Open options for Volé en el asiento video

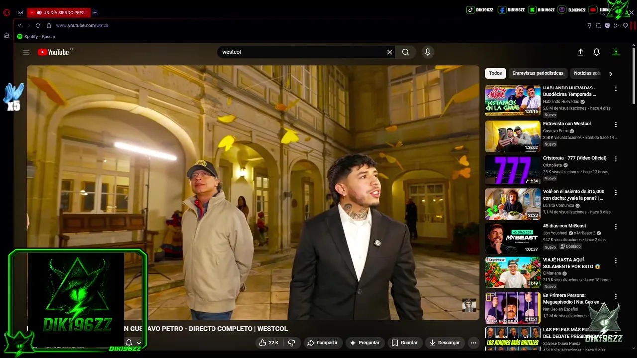click(x=616, y=193)
